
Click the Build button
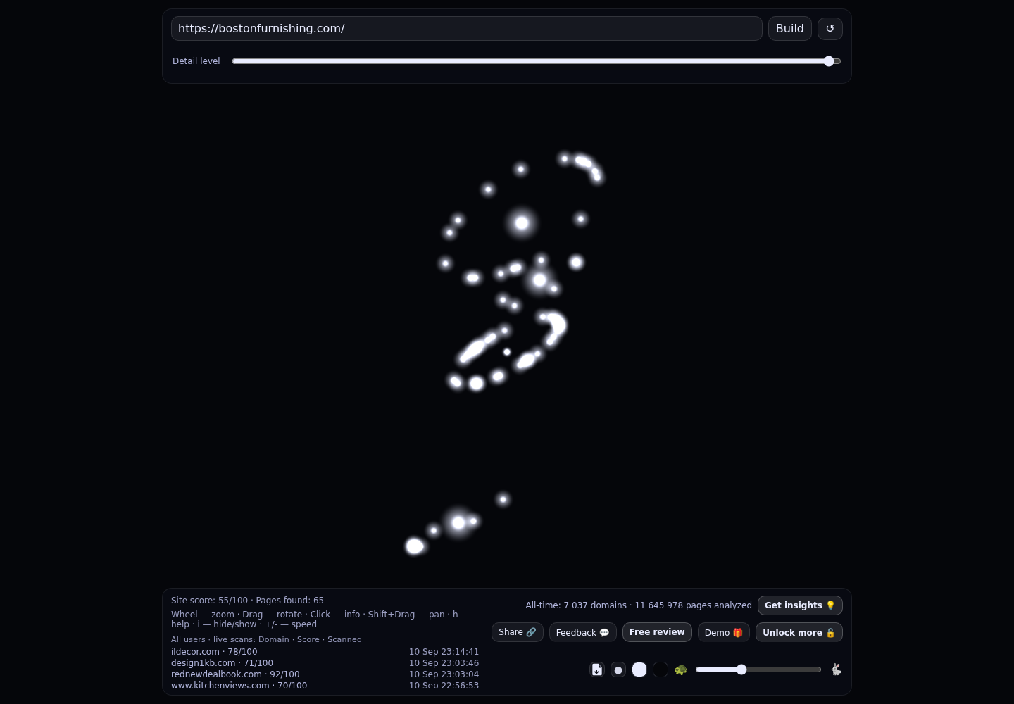coord(790,29)
